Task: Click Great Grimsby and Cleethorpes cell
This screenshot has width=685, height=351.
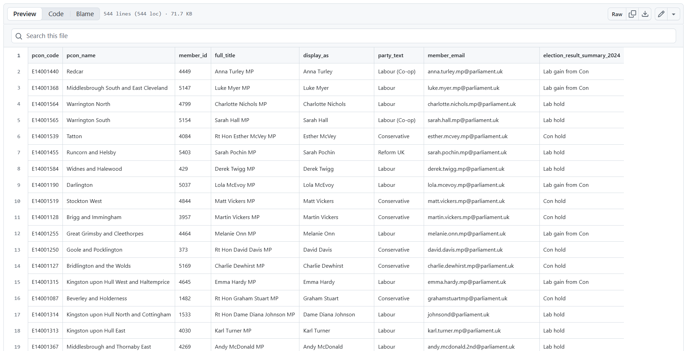Action: click(119, 233)
